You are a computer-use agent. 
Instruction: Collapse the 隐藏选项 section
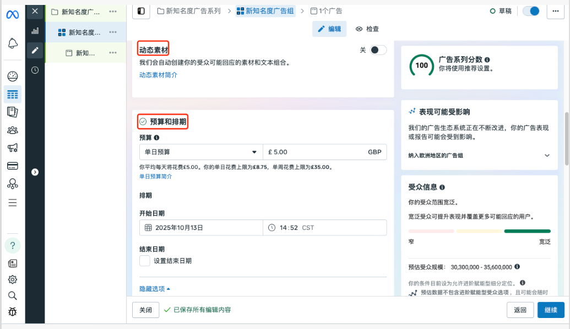pos(155,289)
